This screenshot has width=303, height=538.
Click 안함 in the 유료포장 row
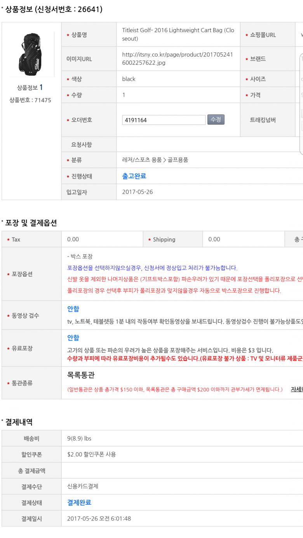click(73, 338)
